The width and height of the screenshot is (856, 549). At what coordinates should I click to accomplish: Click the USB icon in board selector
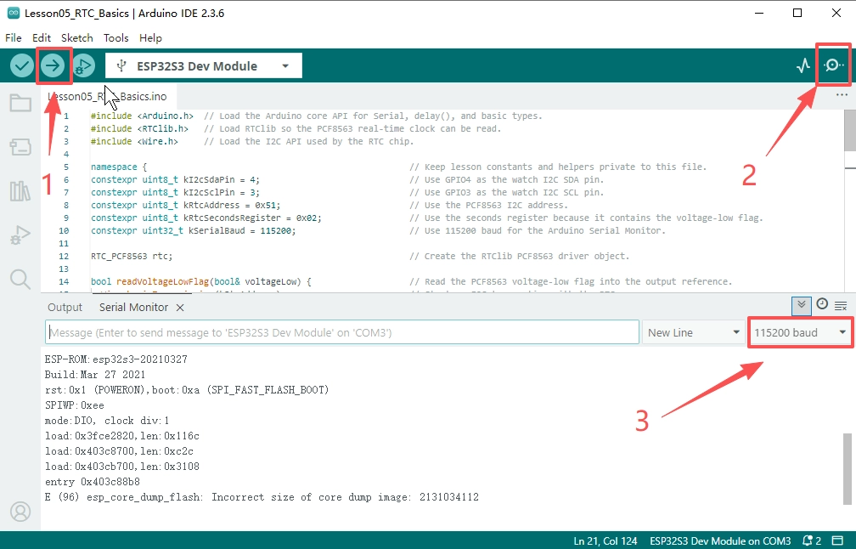click(121, 66)
